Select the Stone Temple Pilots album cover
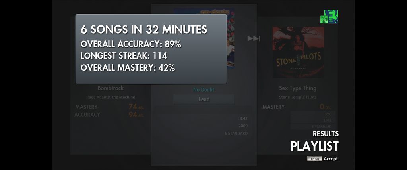Screen dimensions: 407x170 (298, 52)
